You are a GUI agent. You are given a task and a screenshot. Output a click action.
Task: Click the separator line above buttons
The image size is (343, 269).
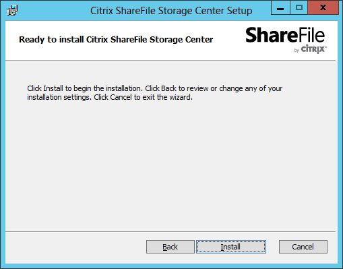[x=170, y=231]
